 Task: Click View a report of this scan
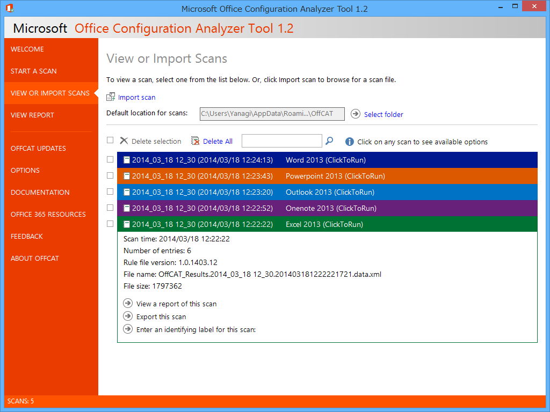pyautogui.click(x=176, y=304)
